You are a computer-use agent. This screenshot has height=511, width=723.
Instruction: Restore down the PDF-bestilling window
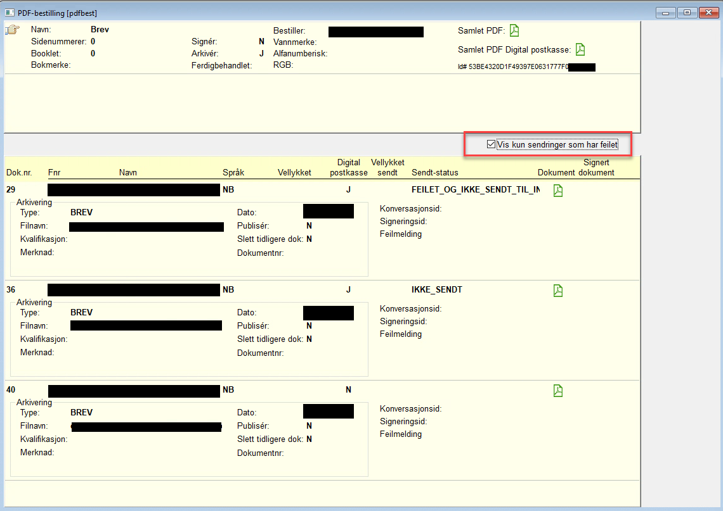point(687,13)
